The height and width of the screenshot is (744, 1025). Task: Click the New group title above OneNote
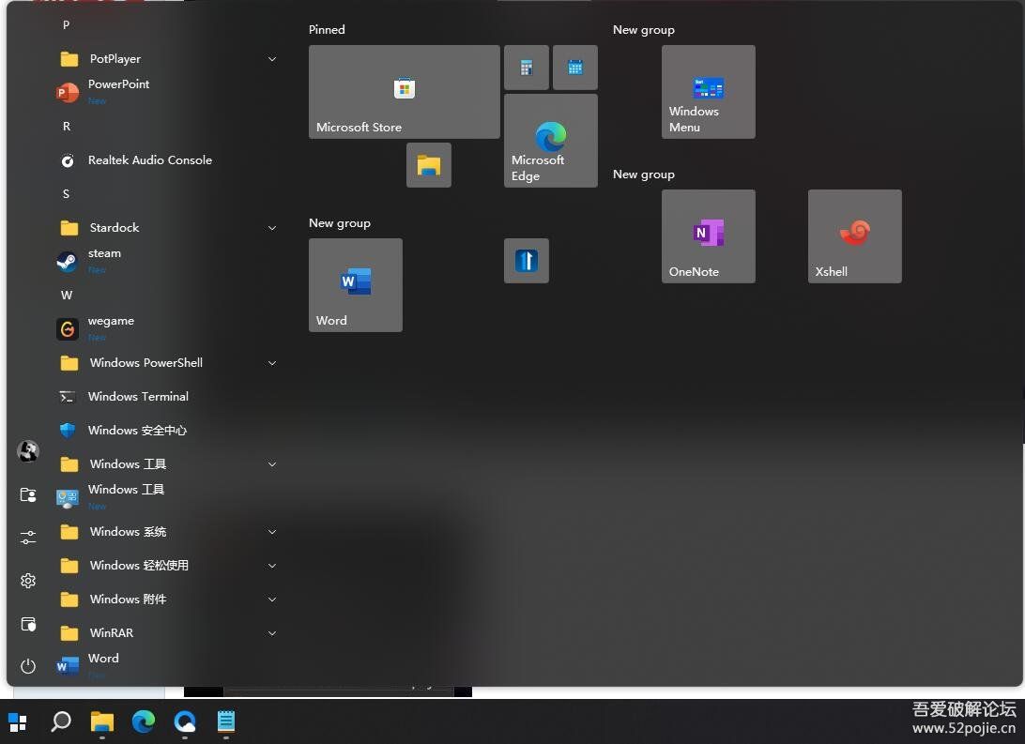click(644, 175)
